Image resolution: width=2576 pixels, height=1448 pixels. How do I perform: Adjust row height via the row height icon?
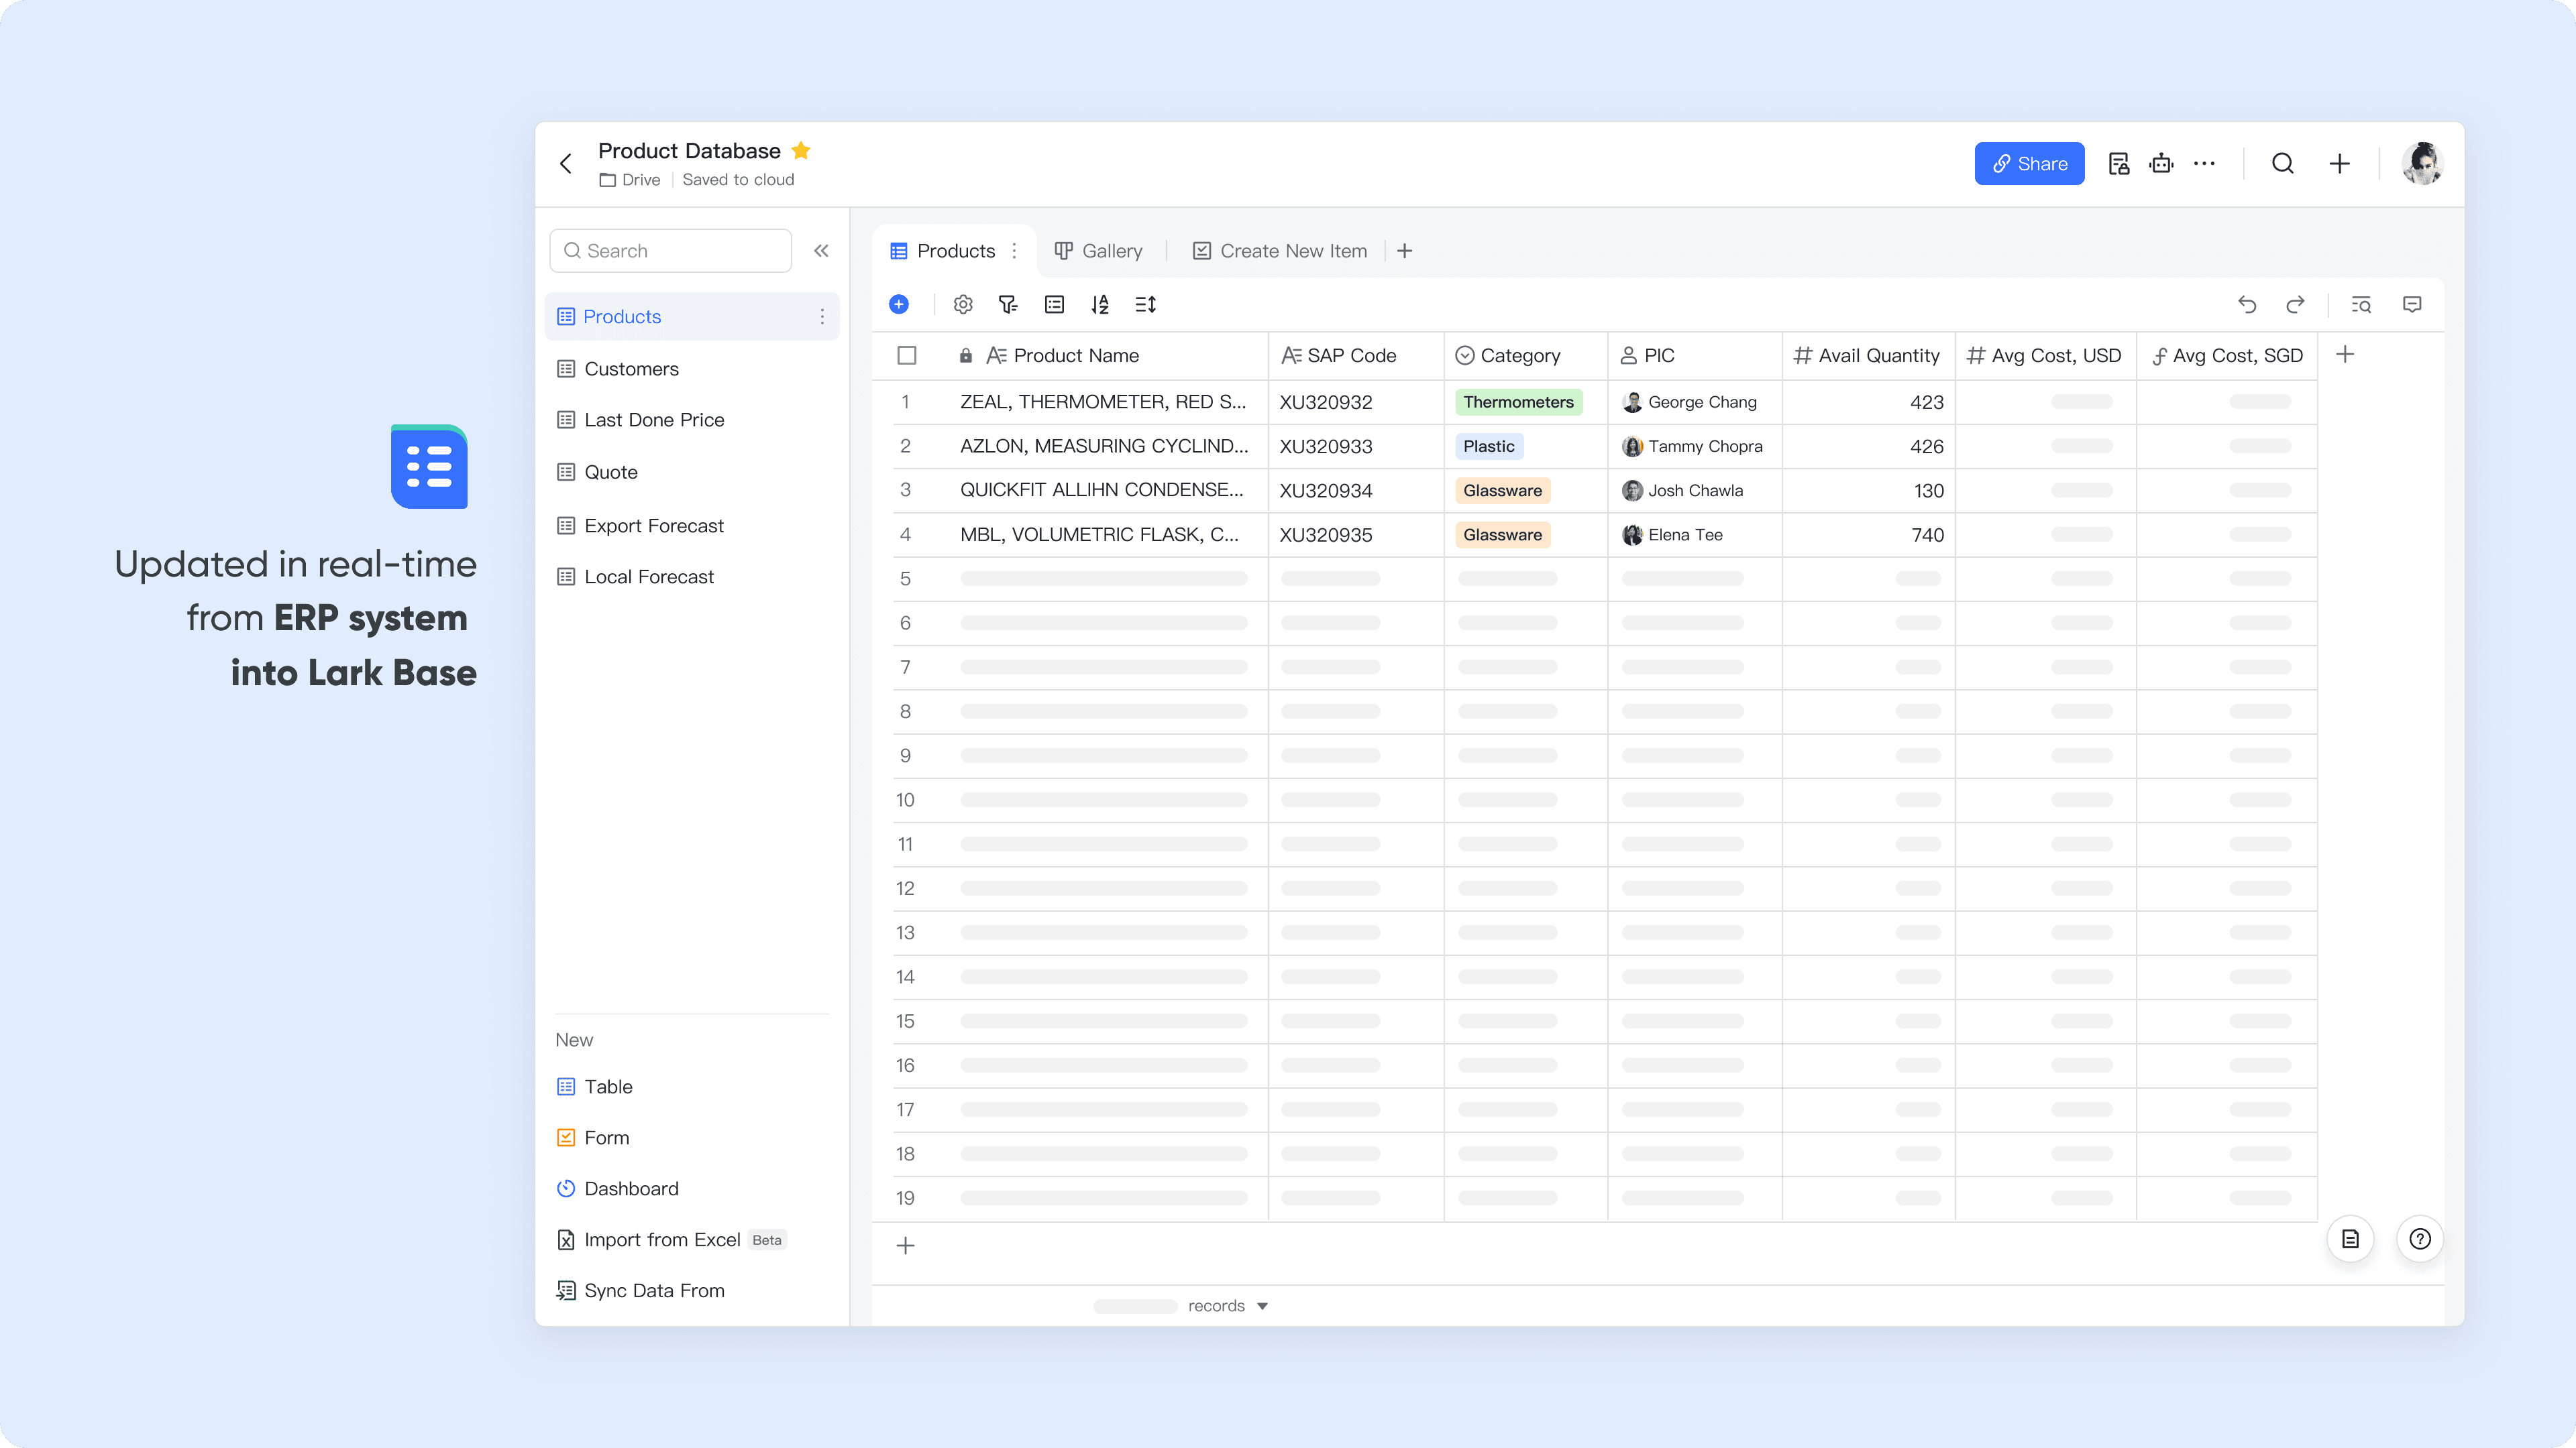[x=1145, y=305]
